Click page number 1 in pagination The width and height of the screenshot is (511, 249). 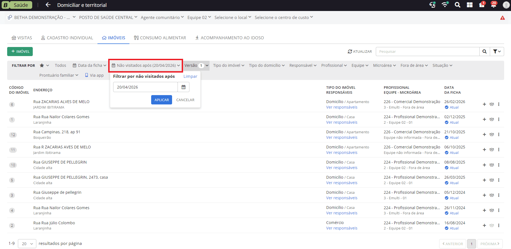point(472,244)
